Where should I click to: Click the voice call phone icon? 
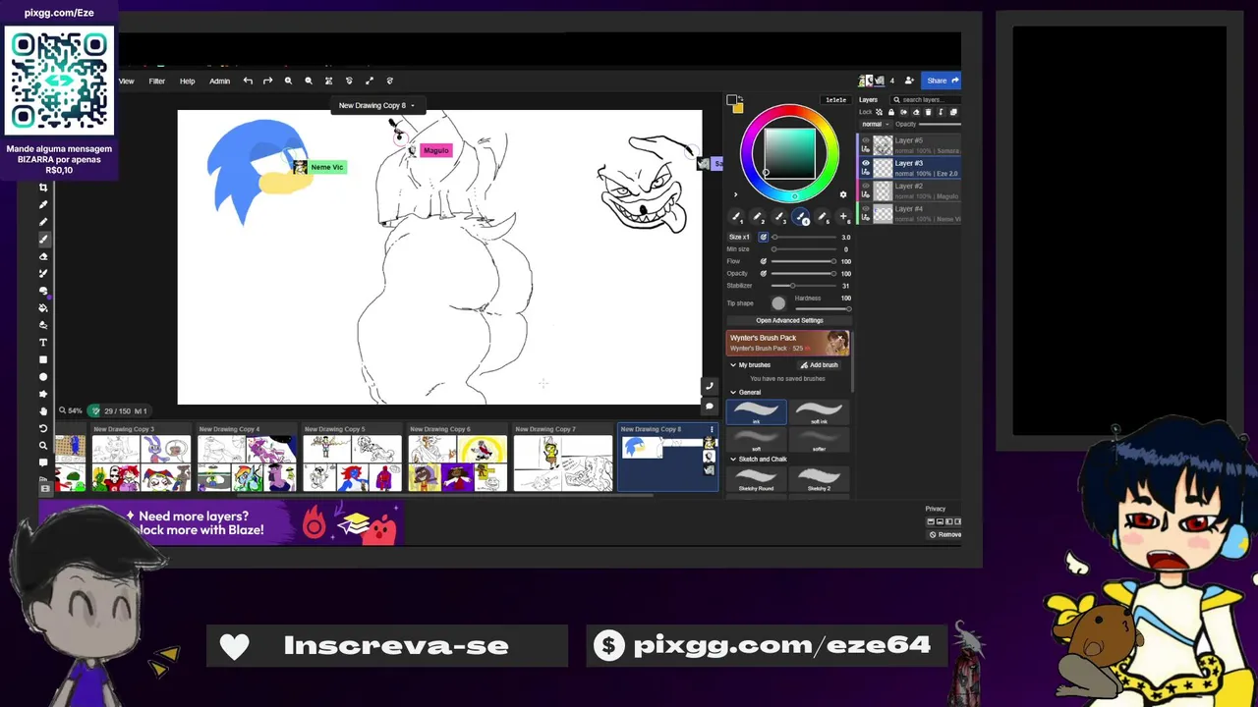(710, 386)
